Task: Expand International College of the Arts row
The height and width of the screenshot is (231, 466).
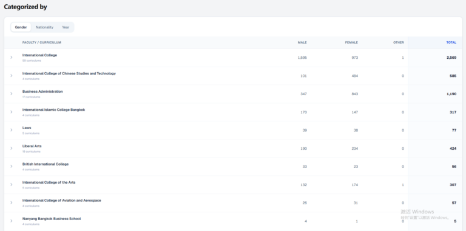Action: click(x=12, y=185)
